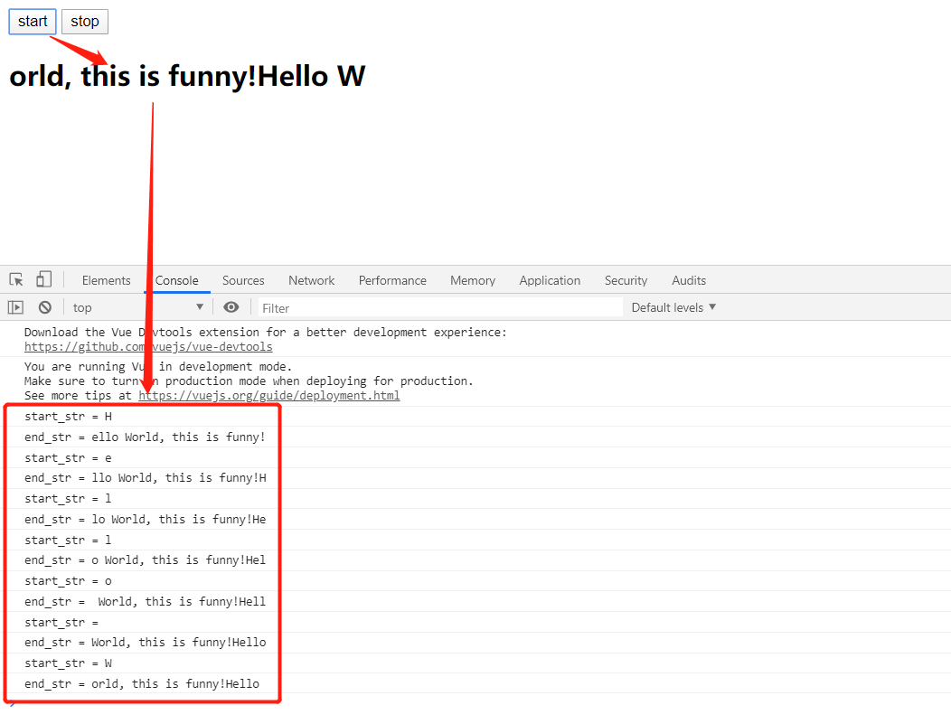Switch to the Elements tab

point(106,280)
